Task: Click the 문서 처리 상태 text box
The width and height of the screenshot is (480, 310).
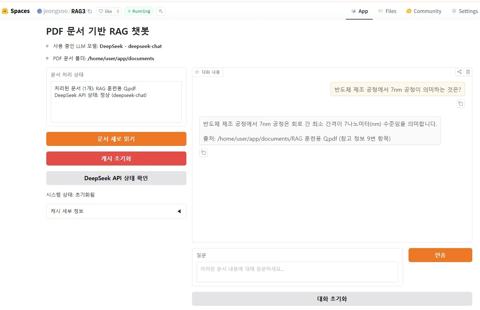Action: click(x=116, y=102)
